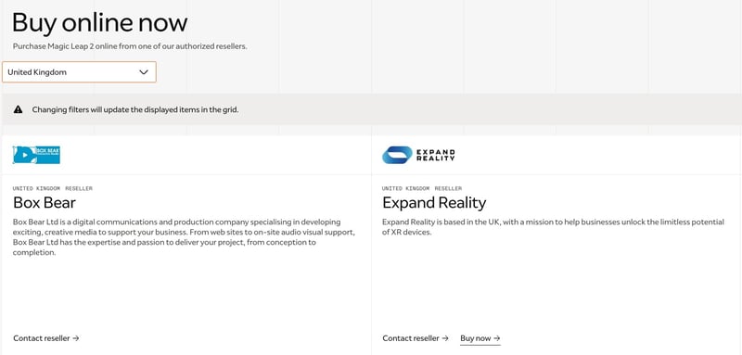Click the warning triangle icon in notice

click(x=18, y=109)
